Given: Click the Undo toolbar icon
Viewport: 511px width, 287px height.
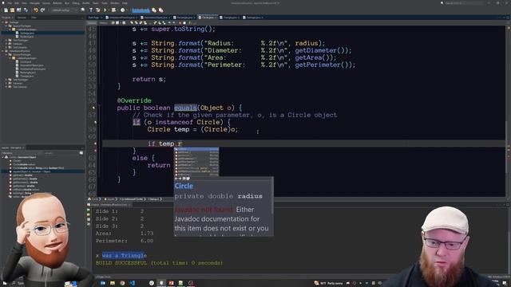Looking at the screenshot, I should pos(36,10).
